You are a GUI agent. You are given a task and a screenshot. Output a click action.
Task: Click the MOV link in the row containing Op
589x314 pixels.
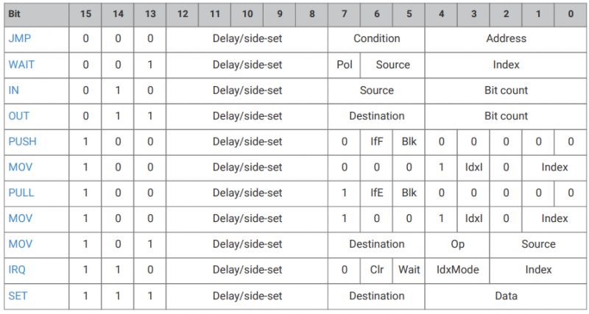(x=21, y=244)
